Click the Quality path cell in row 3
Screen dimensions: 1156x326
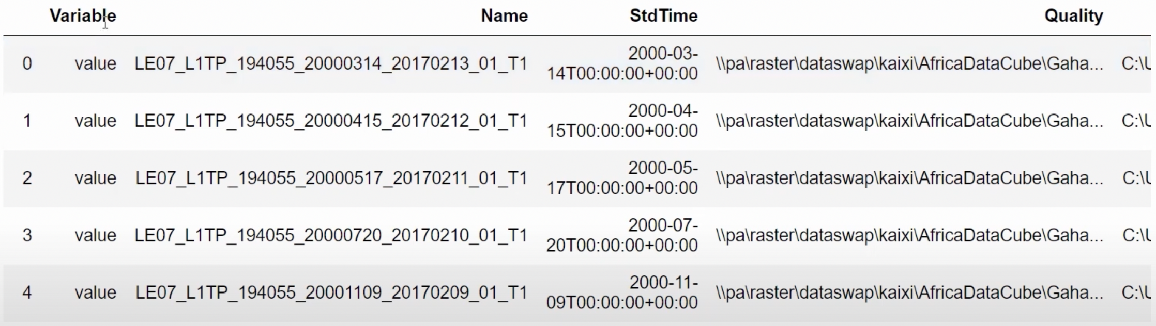click(909, 236)
